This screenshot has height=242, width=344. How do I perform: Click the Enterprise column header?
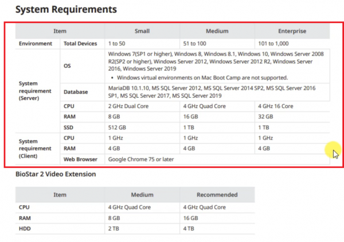(291, 31)
